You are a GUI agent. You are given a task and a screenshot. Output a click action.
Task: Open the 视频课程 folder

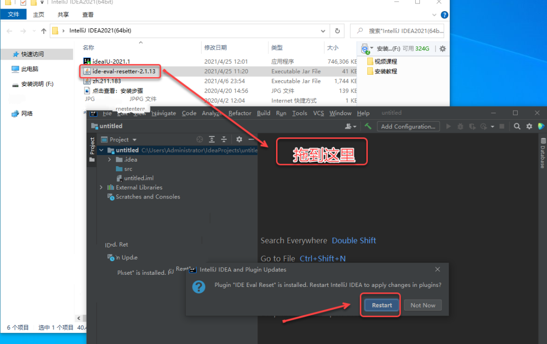pyautogui.click(x=382, y=62)
